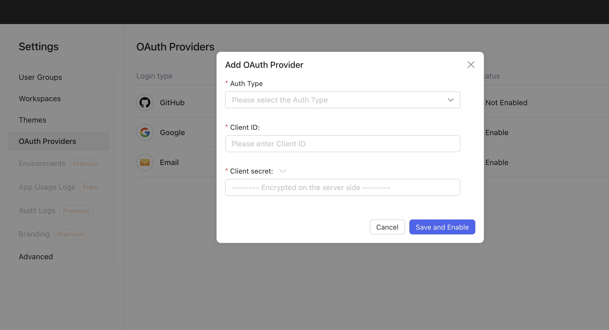Open the Auth Type dropdown
The width and height of the screenshot is (609, 330).
(x=342, y=100)
